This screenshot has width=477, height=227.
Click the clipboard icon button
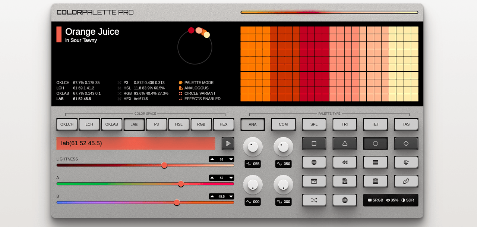click(375, 181)
